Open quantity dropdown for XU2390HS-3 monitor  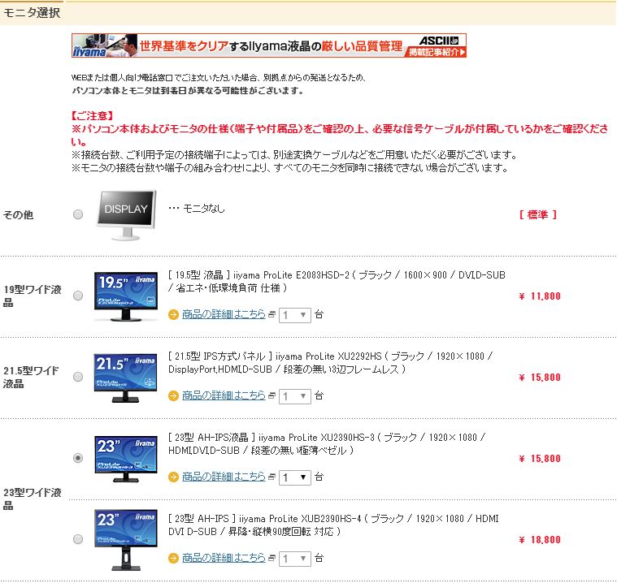(x=295, y=477)
